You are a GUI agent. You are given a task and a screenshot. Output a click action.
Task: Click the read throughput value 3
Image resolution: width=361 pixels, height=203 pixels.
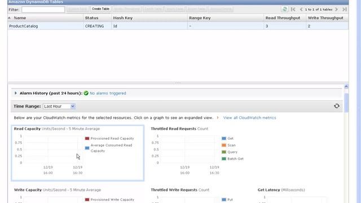tap(267, 27)
